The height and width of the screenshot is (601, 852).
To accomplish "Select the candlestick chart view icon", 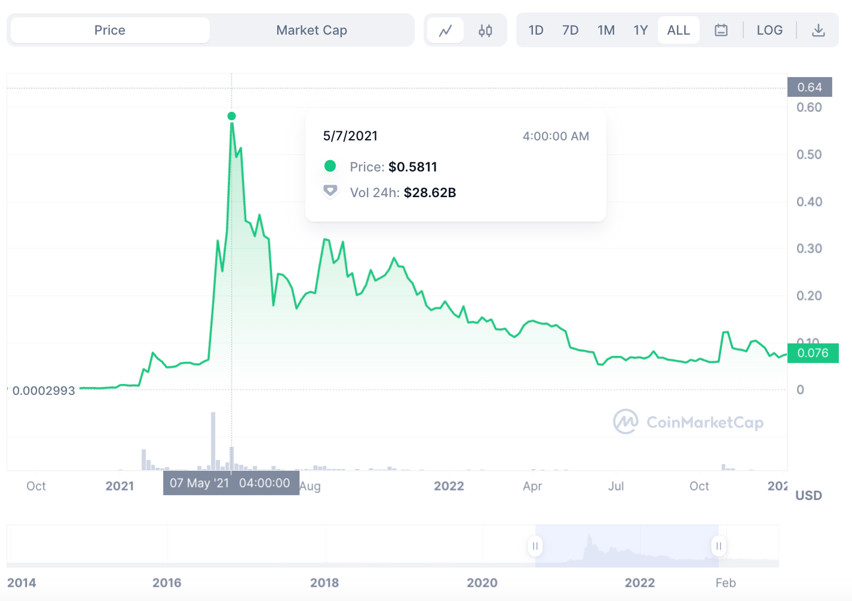I will (x=485, y=30).
